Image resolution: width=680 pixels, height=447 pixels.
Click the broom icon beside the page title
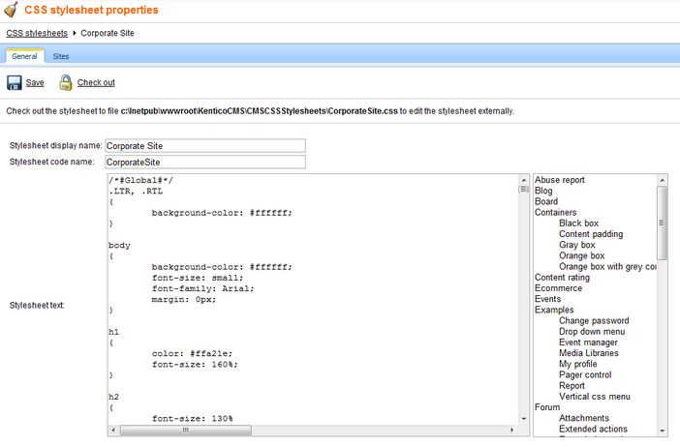coord(11,10)
